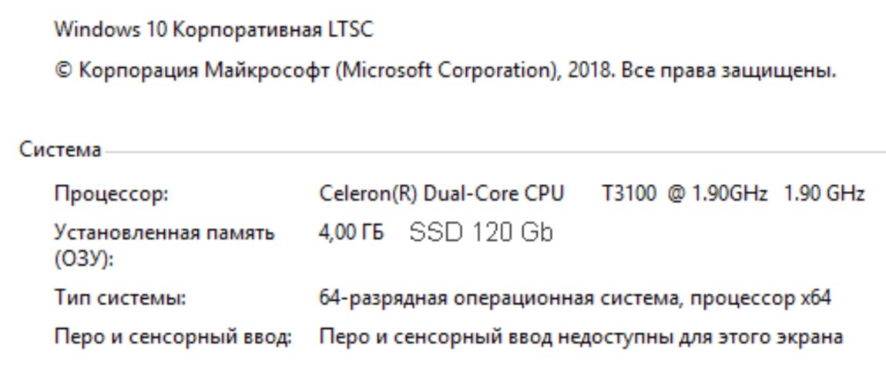The width and height of the screenshot is (886, 375).
Task: Click the Тип системы label
Action: click(119, 297)
